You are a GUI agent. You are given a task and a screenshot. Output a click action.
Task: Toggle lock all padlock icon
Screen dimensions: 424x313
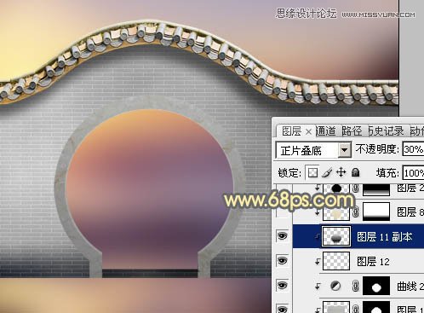pos(356,172)
